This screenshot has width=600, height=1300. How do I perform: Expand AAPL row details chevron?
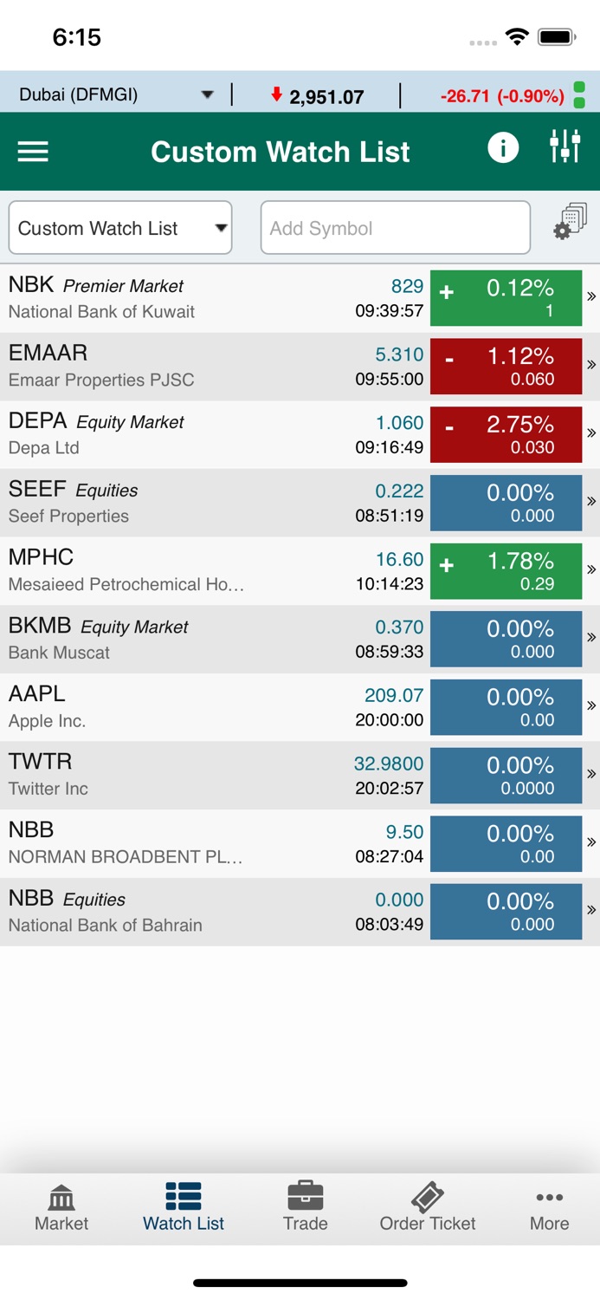click(591, 705)
